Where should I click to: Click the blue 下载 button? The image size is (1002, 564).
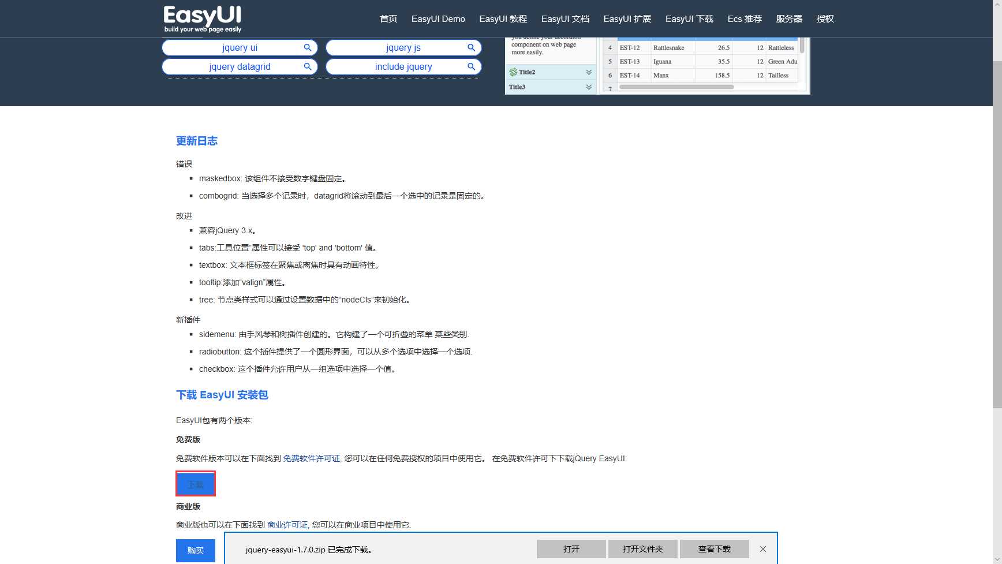(x=196, y=484)
